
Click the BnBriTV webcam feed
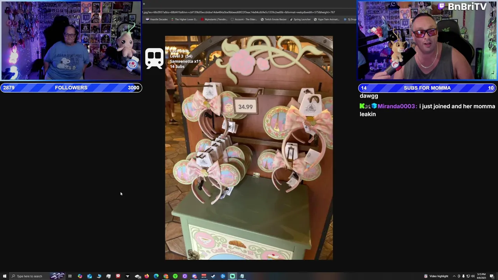pos(427,41)
